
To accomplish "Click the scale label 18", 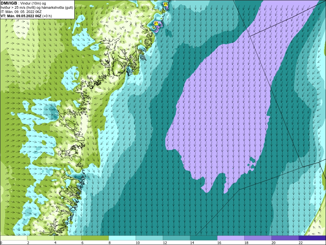I will (x=246, y=243).
